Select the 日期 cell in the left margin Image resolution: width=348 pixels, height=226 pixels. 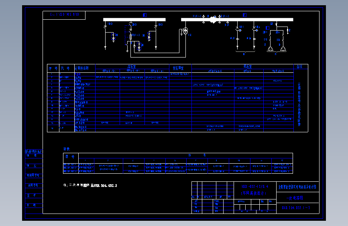click(x=34, y=205)
